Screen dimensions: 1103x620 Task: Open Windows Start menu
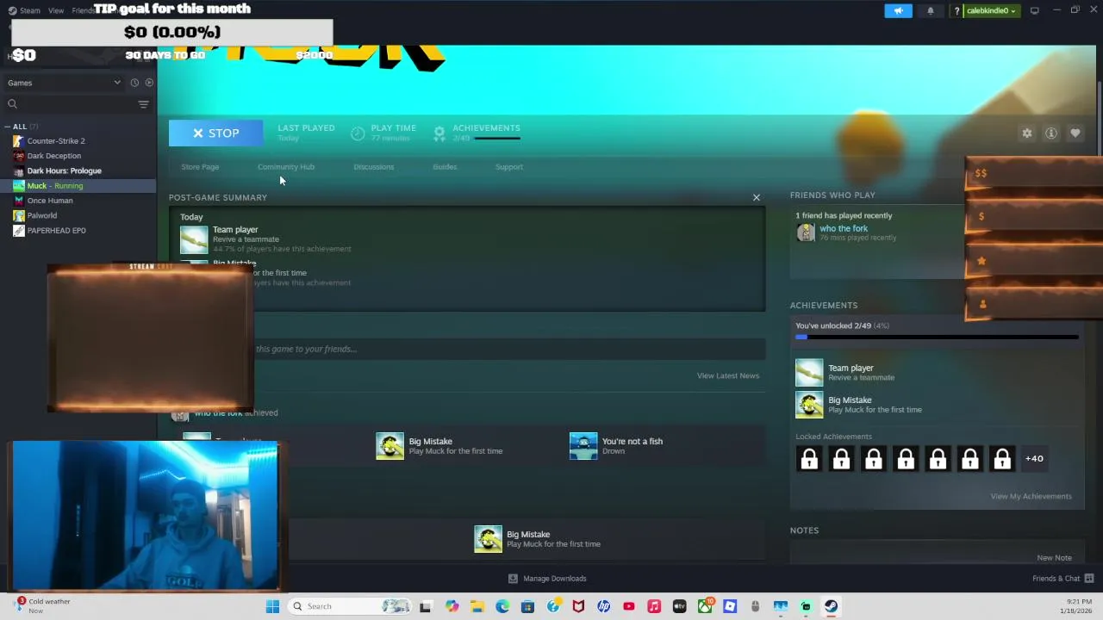pos(272,606)
